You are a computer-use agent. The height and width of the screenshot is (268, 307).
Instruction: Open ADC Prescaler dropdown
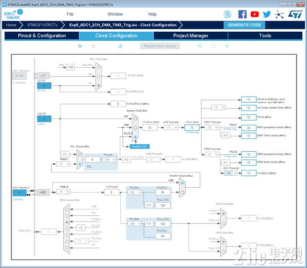coord(231,173)
